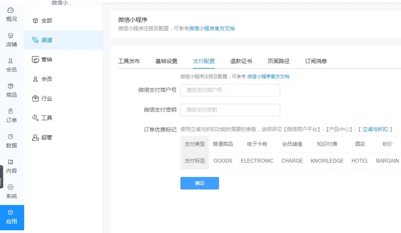Open the 会员 icon in left rail
Image resolution: width=401 pixels, height=233 pixels.
(x=11, y=61)
